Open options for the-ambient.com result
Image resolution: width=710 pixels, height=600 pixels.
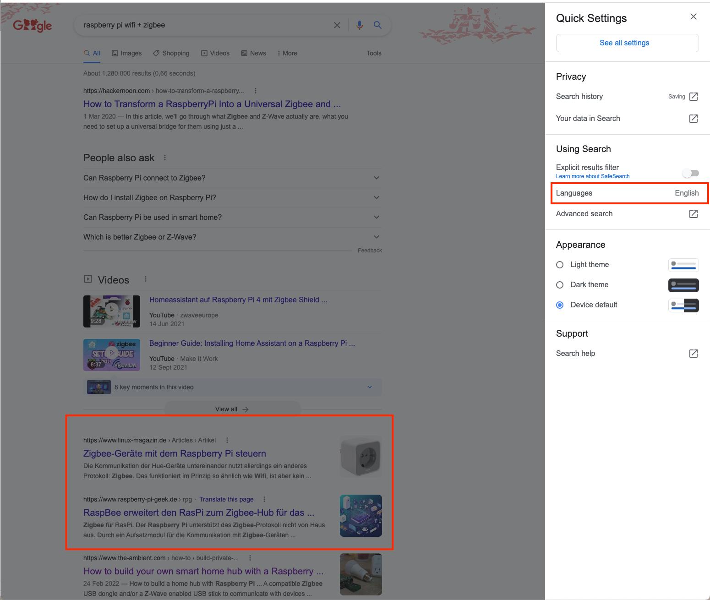point(250,558)
